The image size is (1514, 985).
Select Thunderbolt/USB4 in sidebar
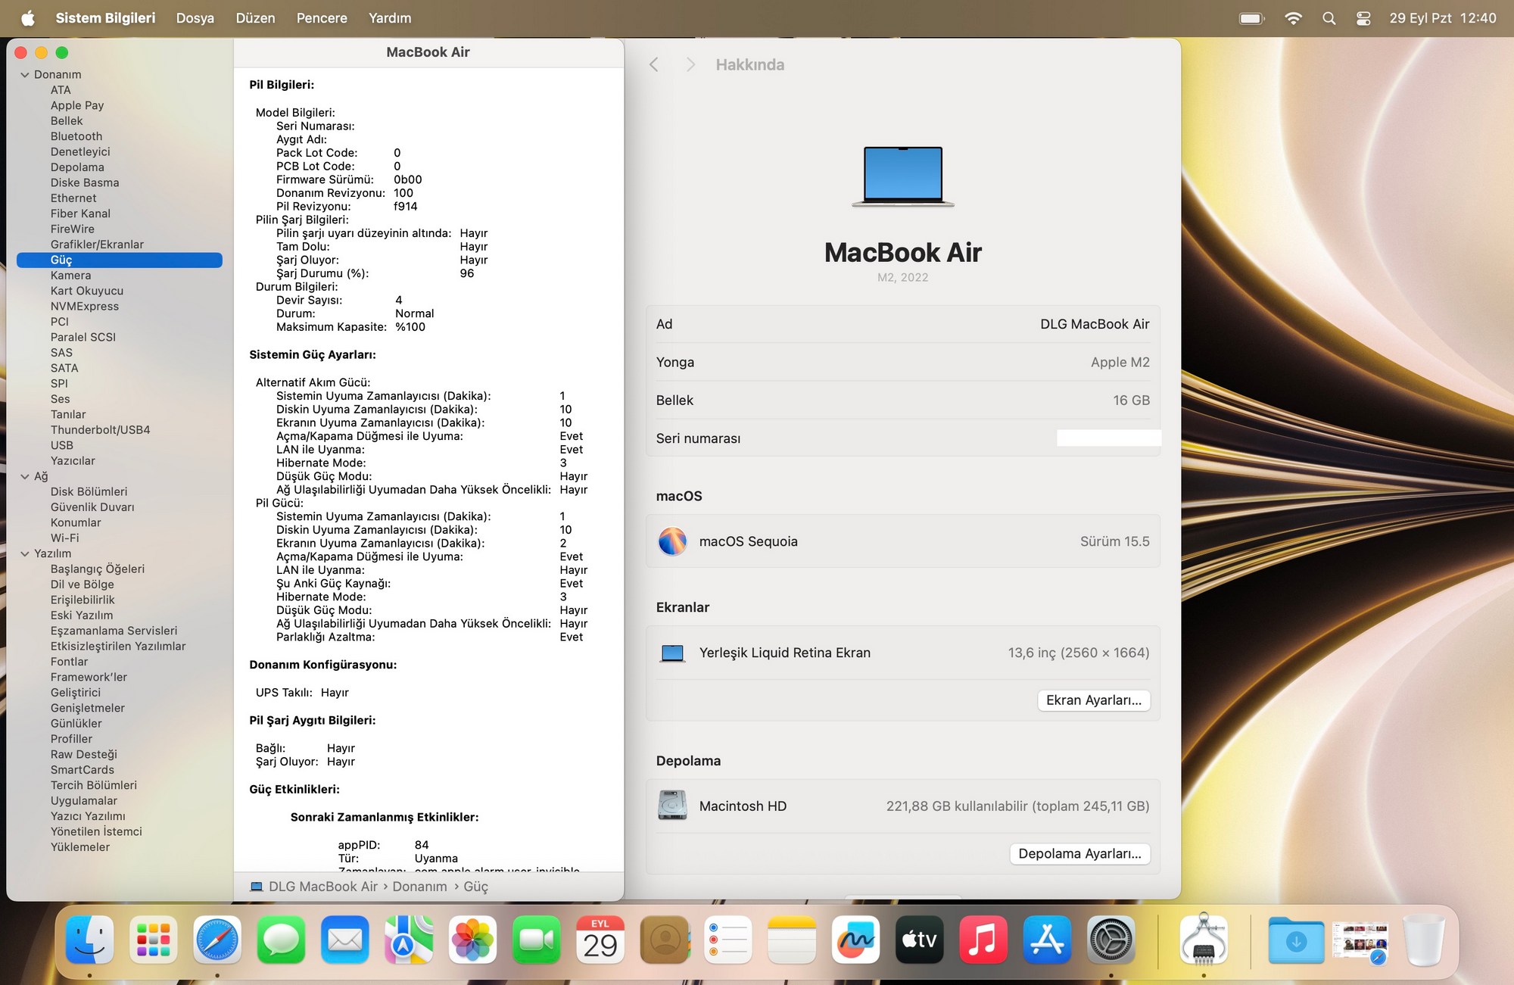point(100,430)
